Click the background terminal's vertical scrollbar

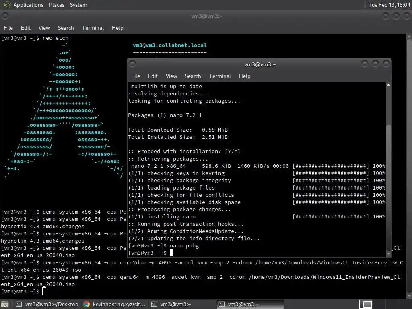[x=409, y=165]
